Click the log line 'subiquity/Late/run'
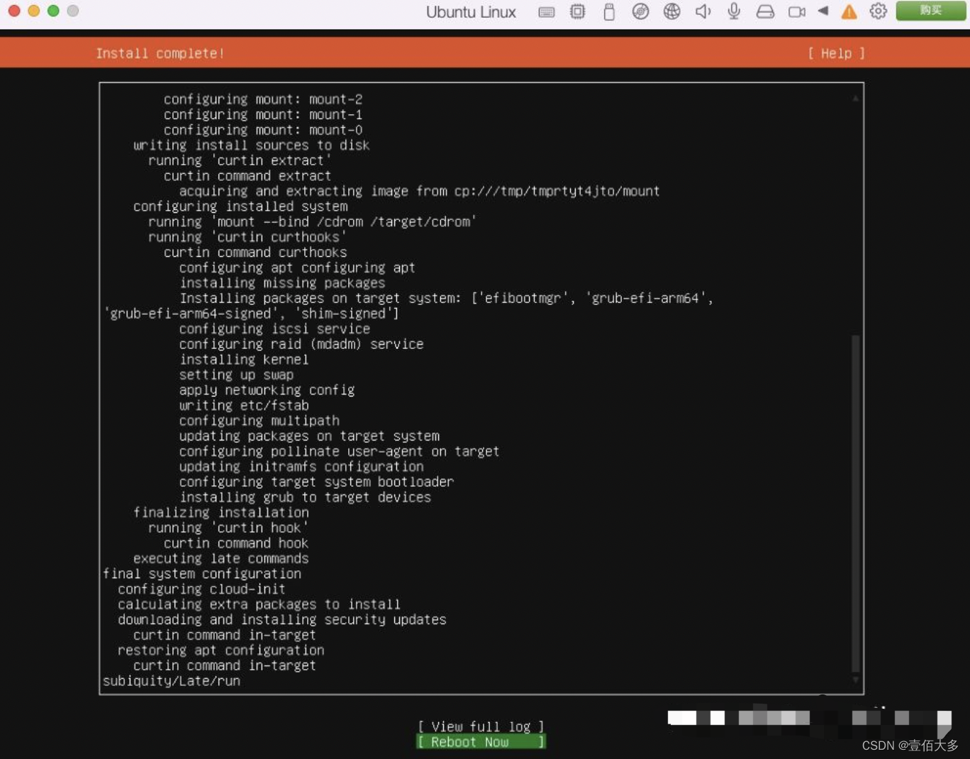This screenshot has width=970, height=759. [x=172, y=681]
